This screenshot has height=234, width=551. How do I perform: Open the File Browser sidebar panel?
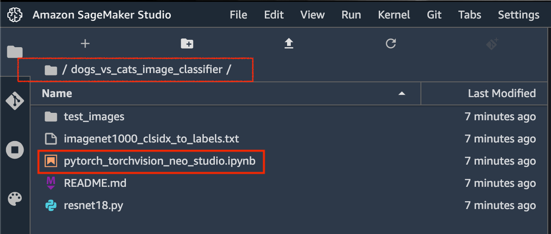[14, 51]
